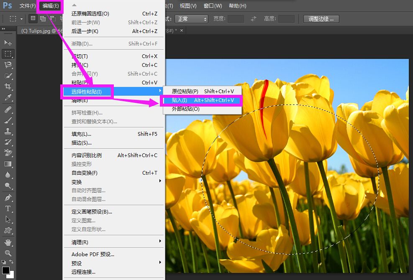Select the Brush tool
Screen dimensions: 413x280
pyautogui.click(x=8, y=120)
